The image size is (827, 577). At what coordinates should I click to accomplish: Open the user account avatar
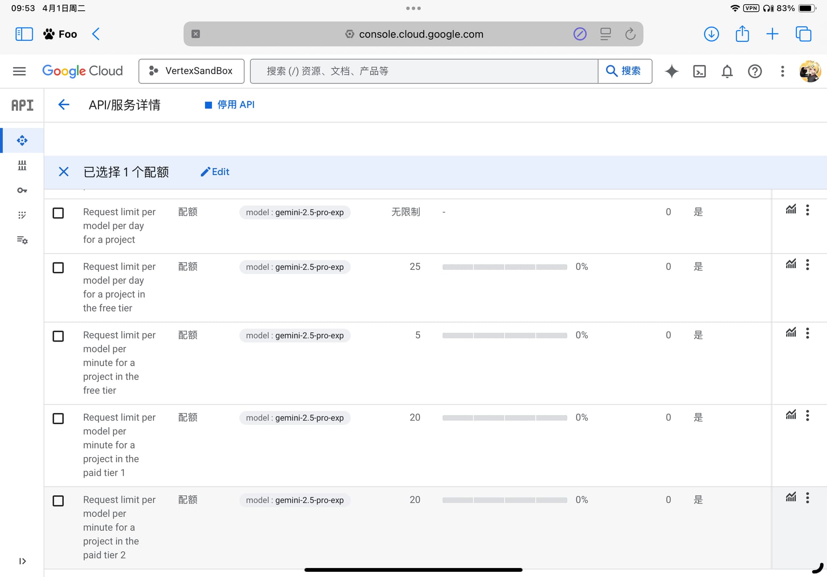(x=810, y=71)
